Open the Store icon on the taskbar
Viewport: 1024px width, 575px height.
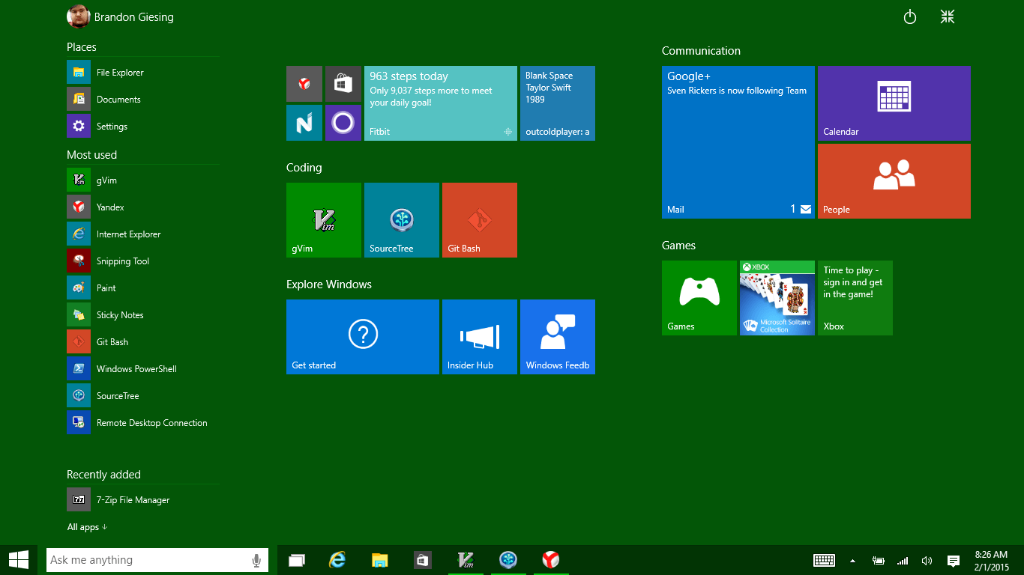click(x=422, y=560)
